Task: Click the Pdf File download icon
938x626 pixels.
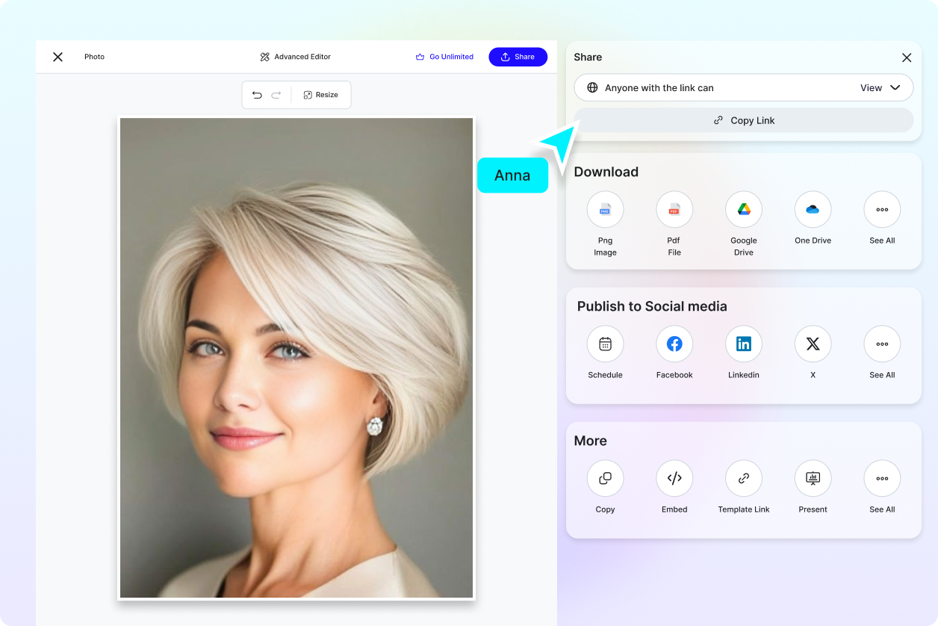Action: pyautogui.click(x=674, y=209)
